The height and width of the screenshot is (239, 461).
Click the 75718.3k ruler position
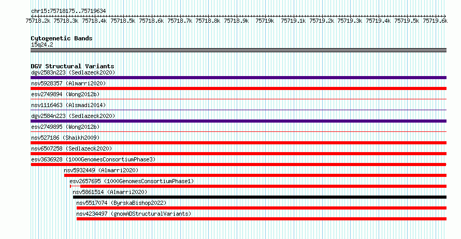coord(66,21)
